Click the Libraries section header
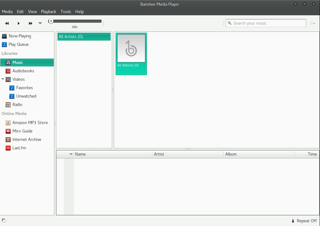The image size is (320, 226). click(x=10, y=54)
